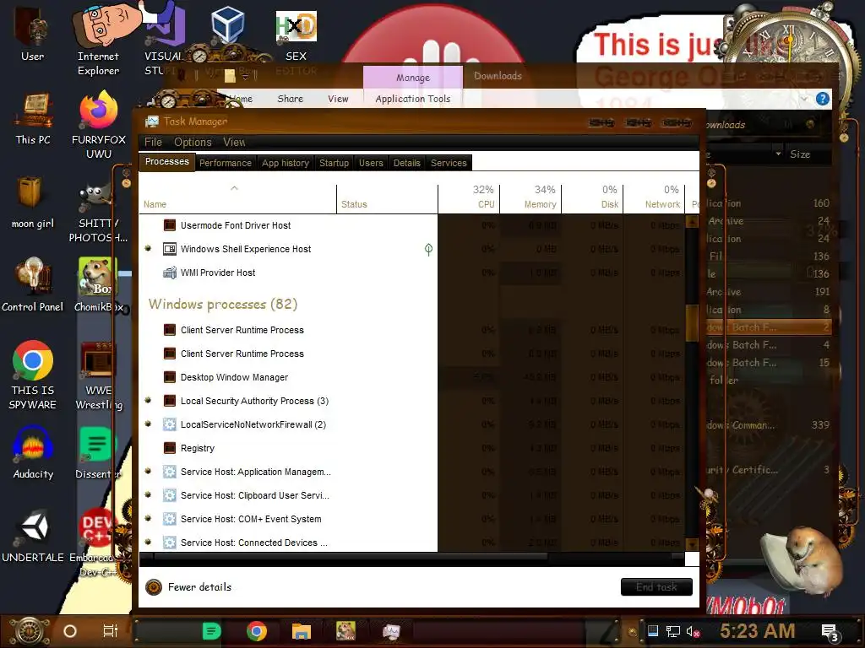
Task: Sort processes by the Name column
Action: pos(237,198)
